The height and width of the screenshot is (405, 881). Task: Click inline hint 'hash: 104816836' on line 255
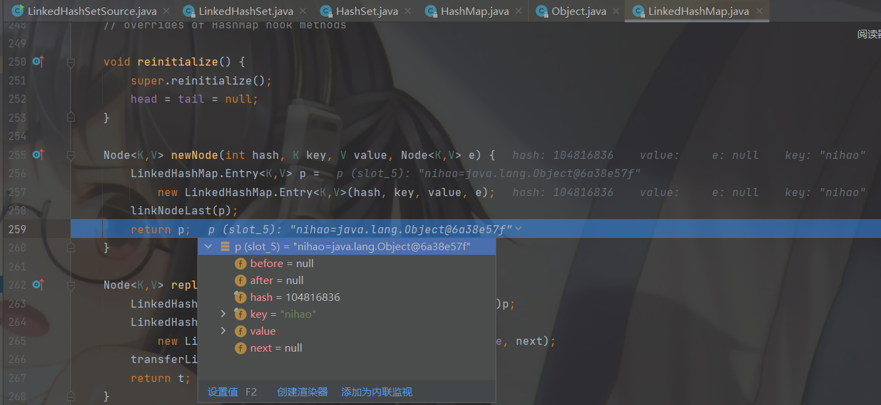[x=563, y=155]
